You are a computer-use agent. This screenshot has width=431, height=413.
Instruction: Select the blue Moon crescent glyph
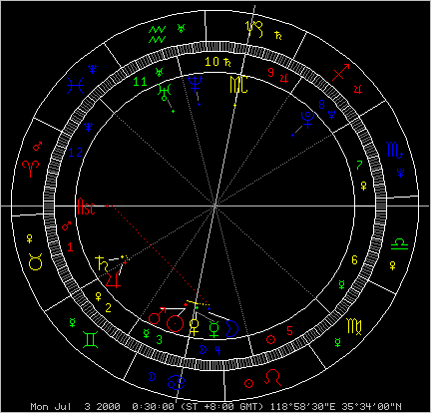(x=231, y=328)
